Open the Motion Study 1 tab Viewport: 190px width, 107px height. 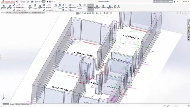pyautogui.click(x=26, y=104)
